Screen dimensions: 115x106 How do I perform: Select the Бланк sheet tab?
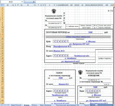point(27,105)
